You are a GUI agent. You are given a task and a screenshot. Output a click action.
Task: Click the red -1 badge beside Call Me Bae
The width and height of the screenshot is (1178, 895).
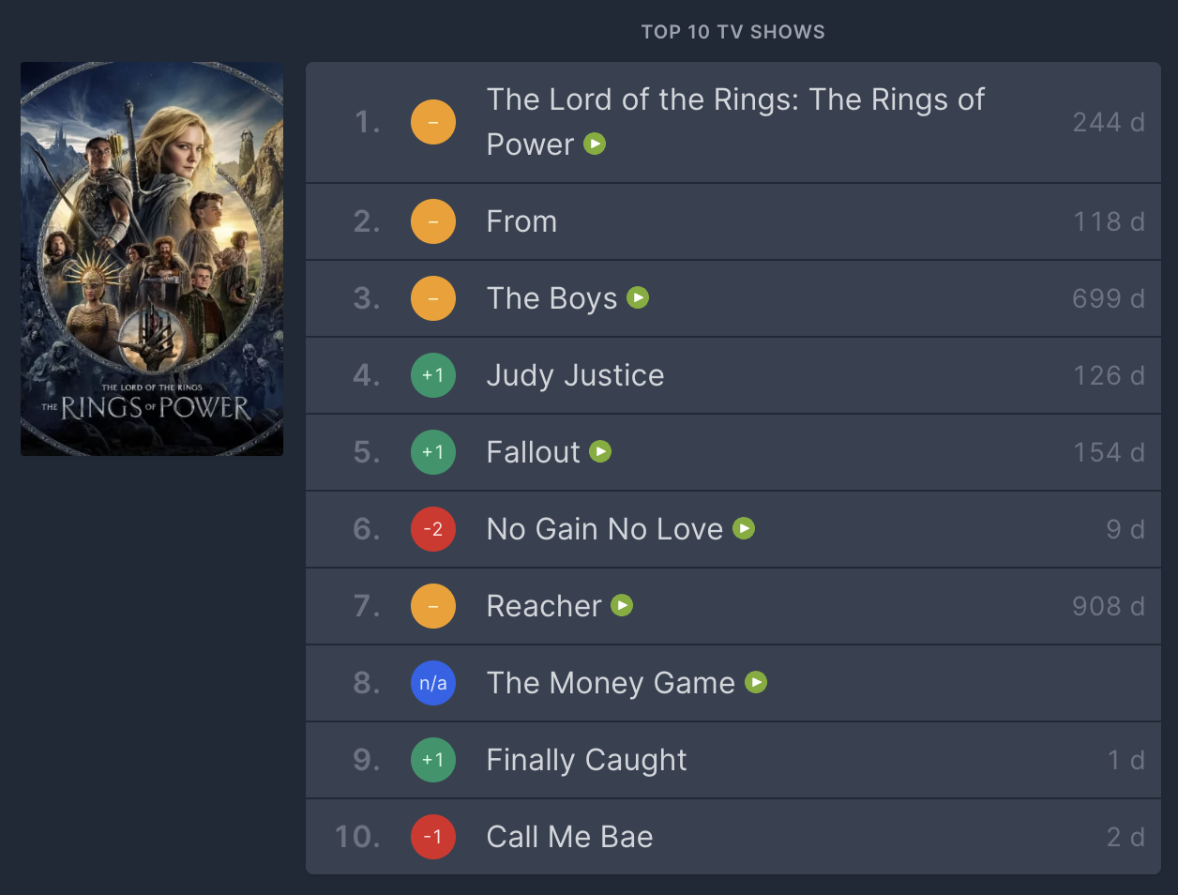[x=433, y=837]
